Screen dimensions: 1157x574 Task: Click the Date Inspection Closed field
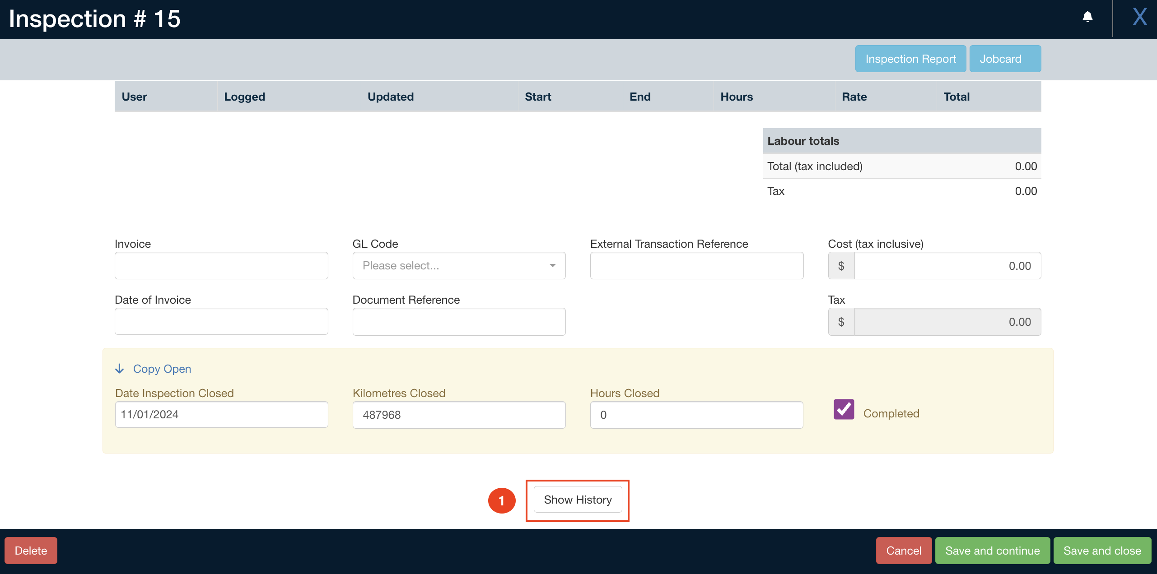221,415
